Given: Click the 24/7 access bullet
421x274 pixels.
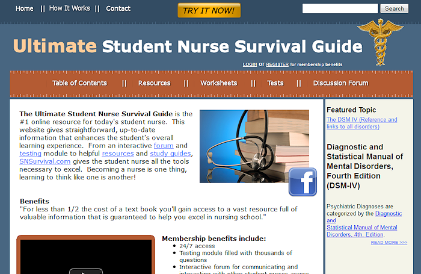Looking at the screenshot, I should (197, 246).
